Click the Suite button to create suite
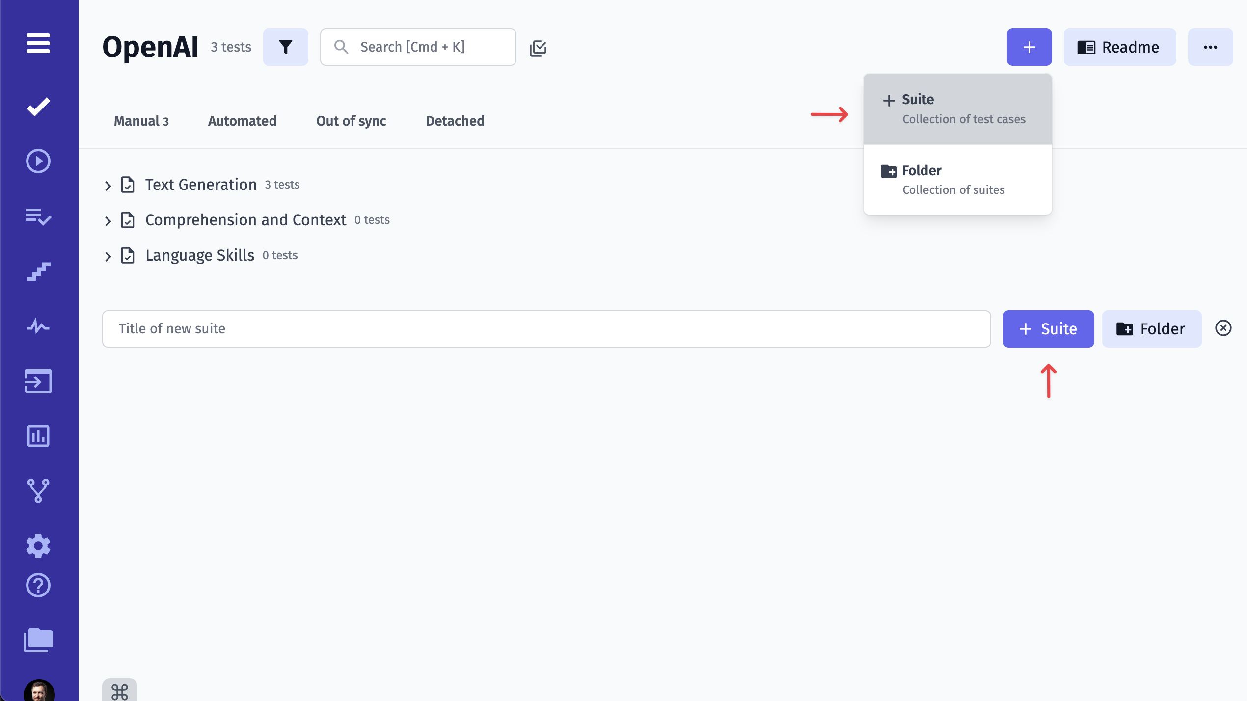The width and height of the screenshot is (1247, 701). (1048, 329)
